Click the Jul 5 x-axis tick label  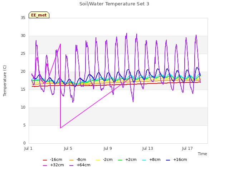point(68,148)
